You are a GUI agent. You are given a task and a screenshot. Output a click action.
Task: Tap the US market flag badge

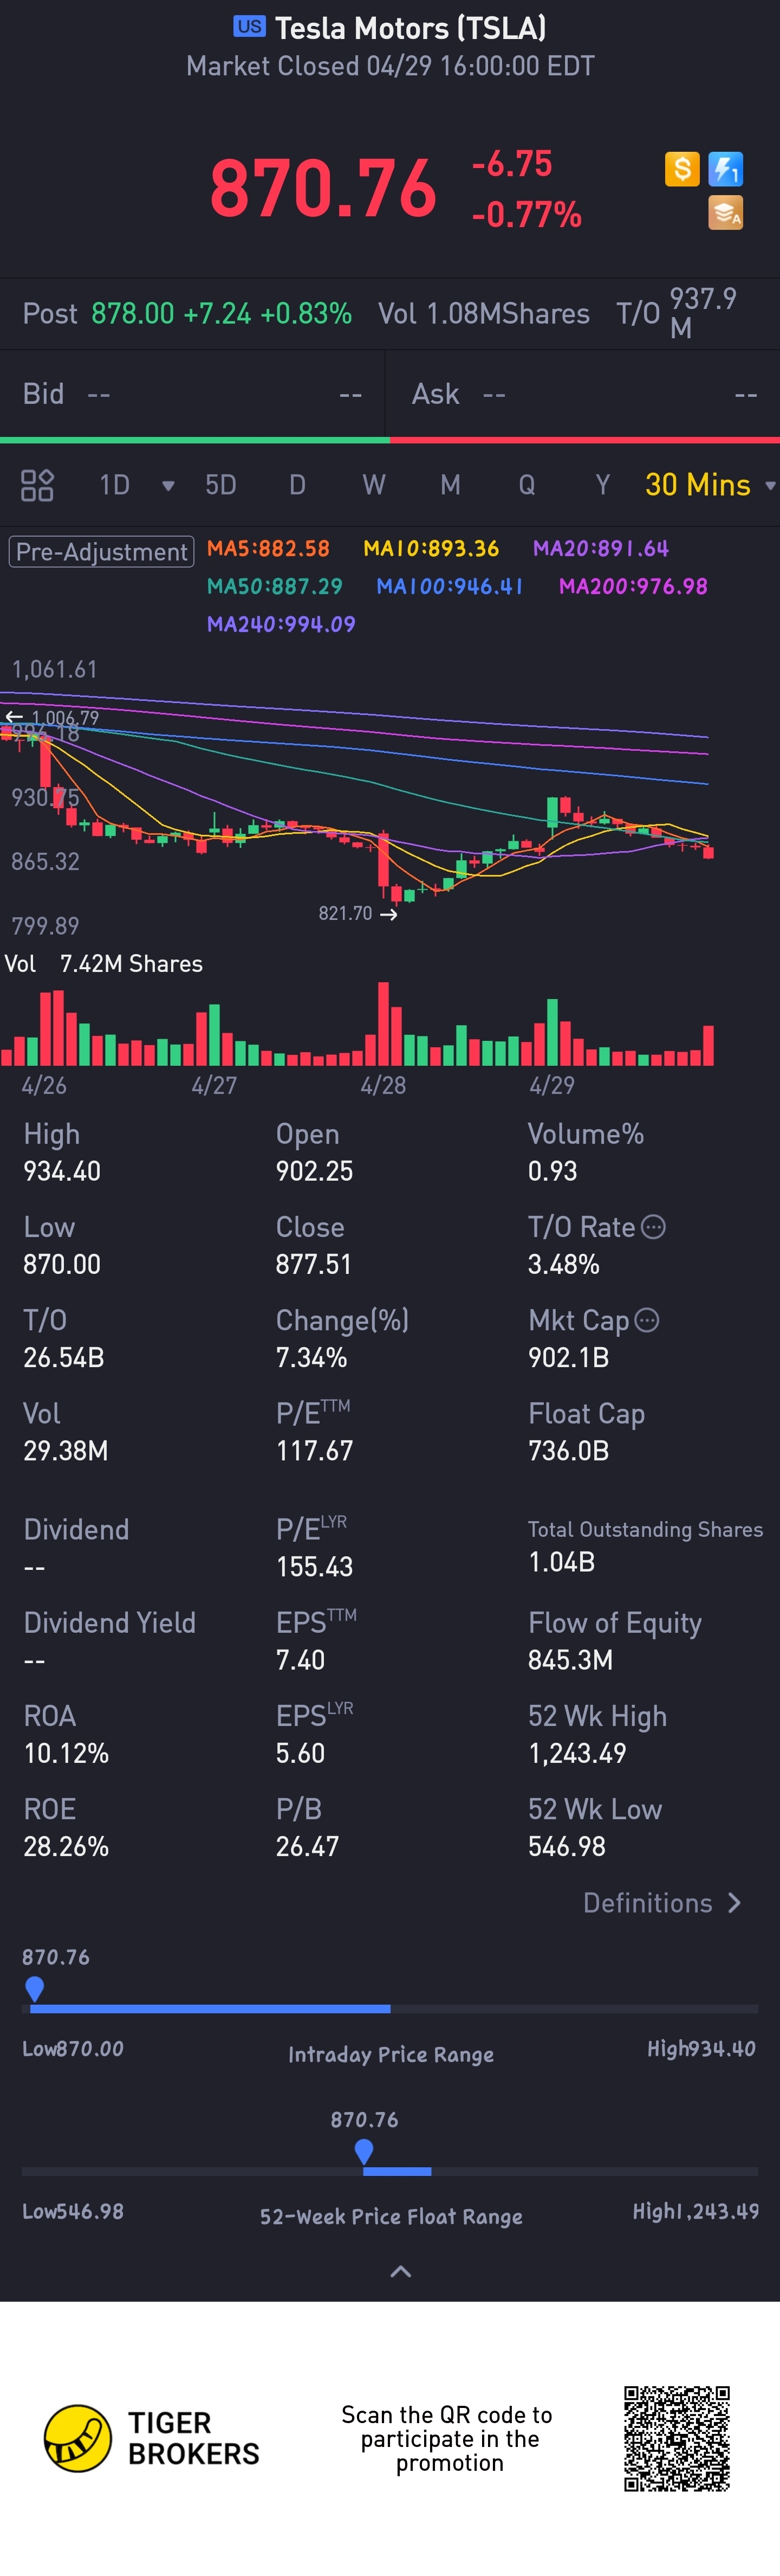tap(250, 27)
